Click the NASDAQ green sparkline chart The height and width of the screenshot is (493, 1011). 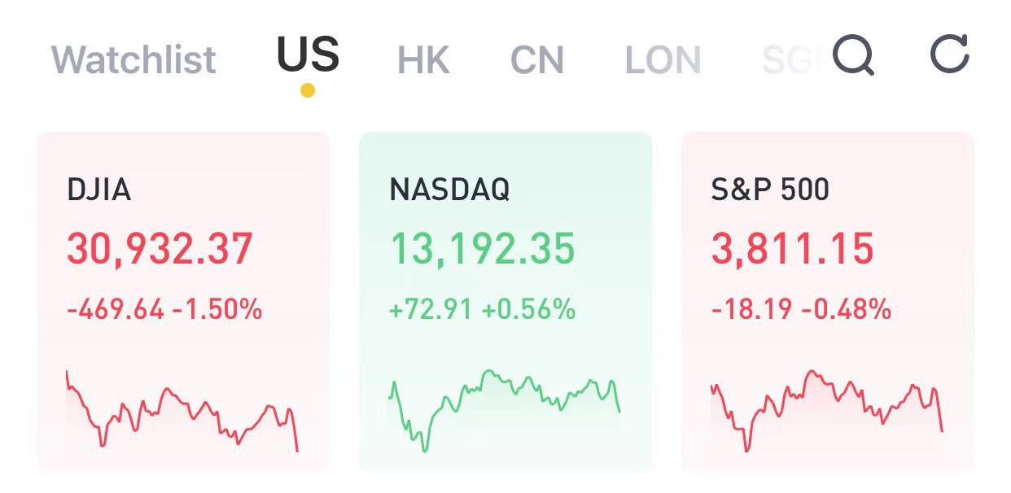505,407
